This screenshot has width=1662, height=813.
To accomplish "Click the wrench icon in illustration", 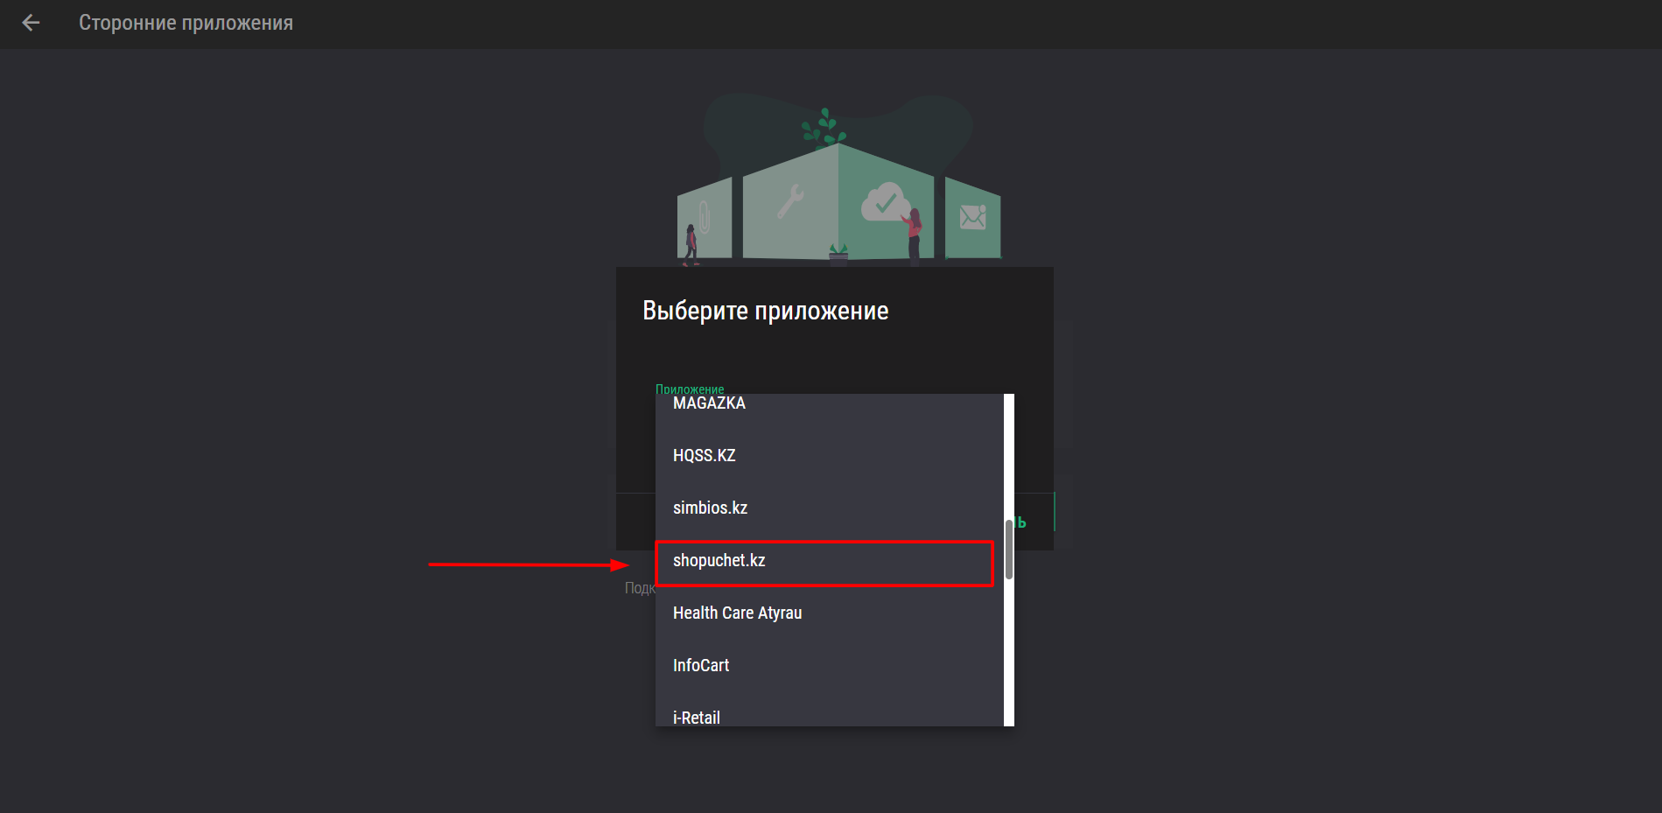I will coord(790,200).
